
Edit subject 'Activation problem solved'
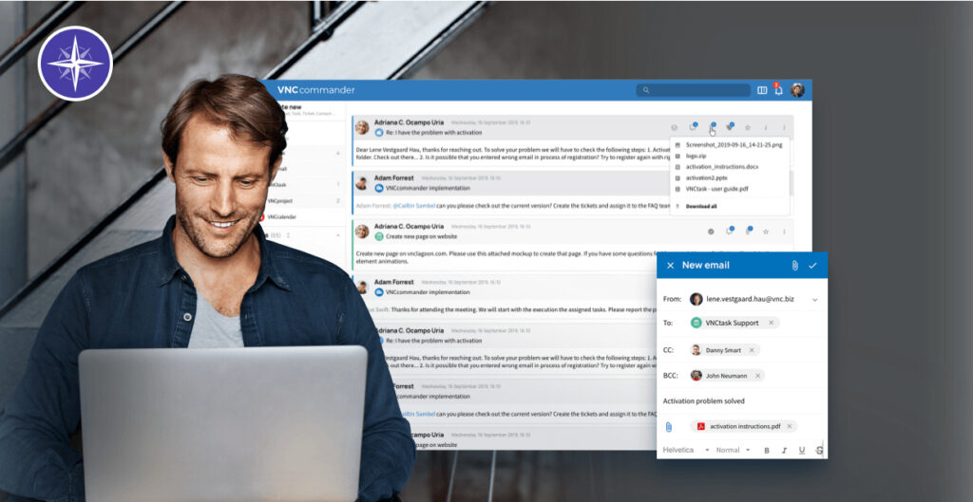tap(704, 401)
